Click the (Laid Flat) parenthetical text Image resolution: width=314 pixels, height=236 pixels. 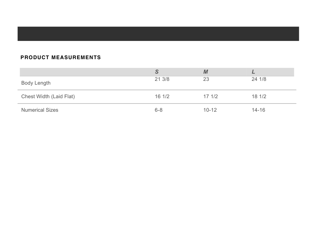click(63, 97)
